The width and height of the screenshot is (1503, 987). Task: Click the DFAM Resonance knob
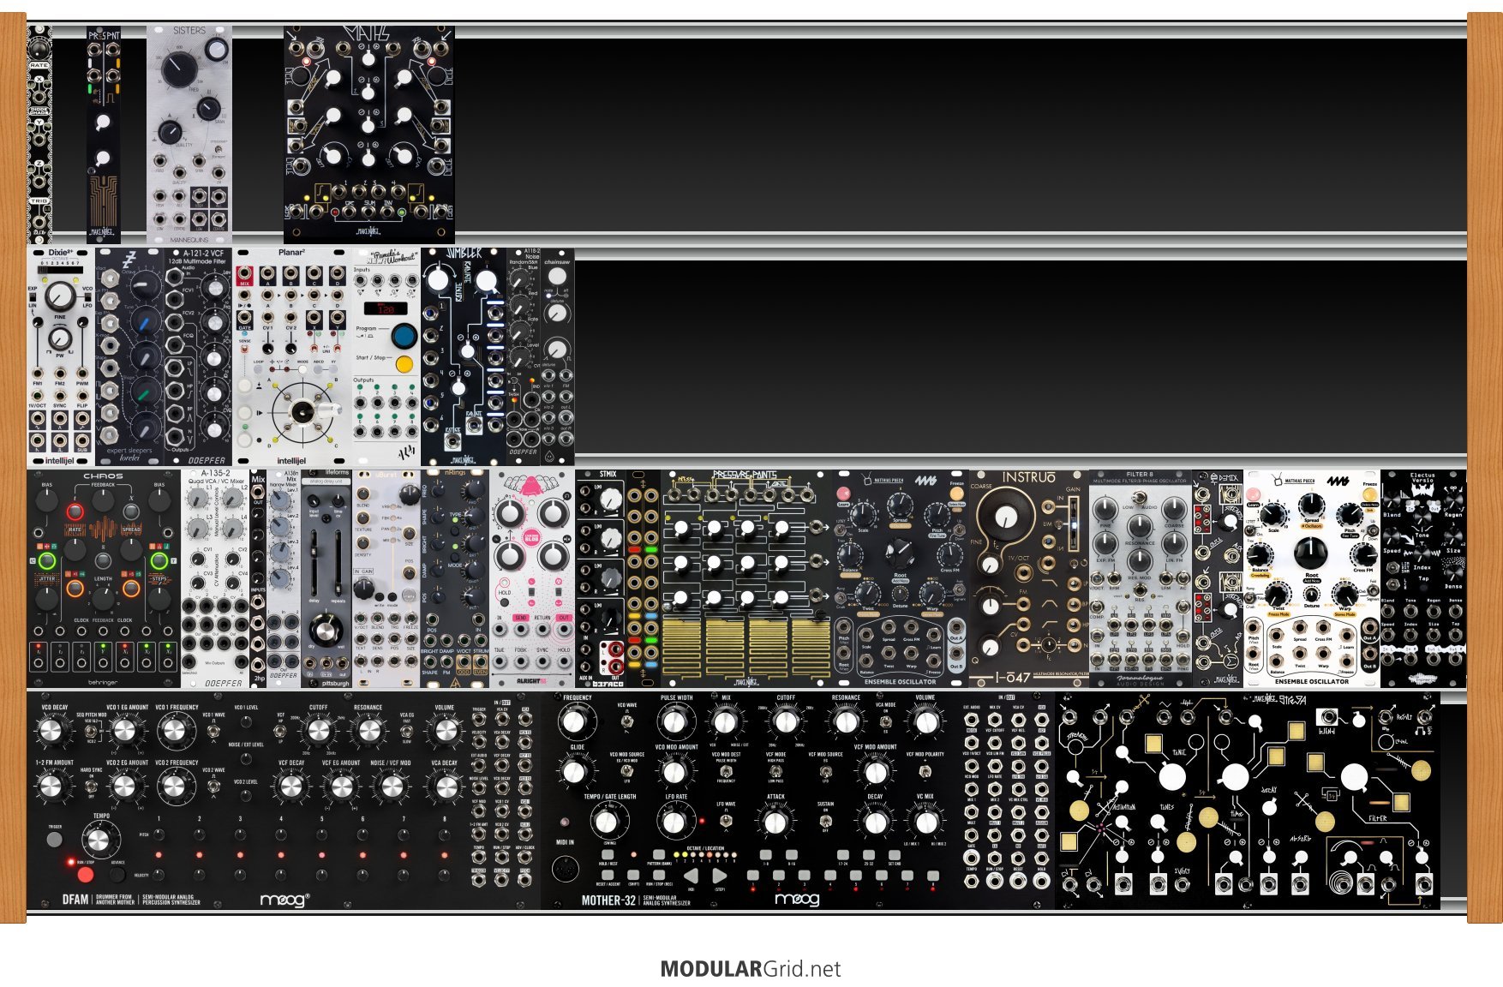pyautogui.click(x=368, y=730)
